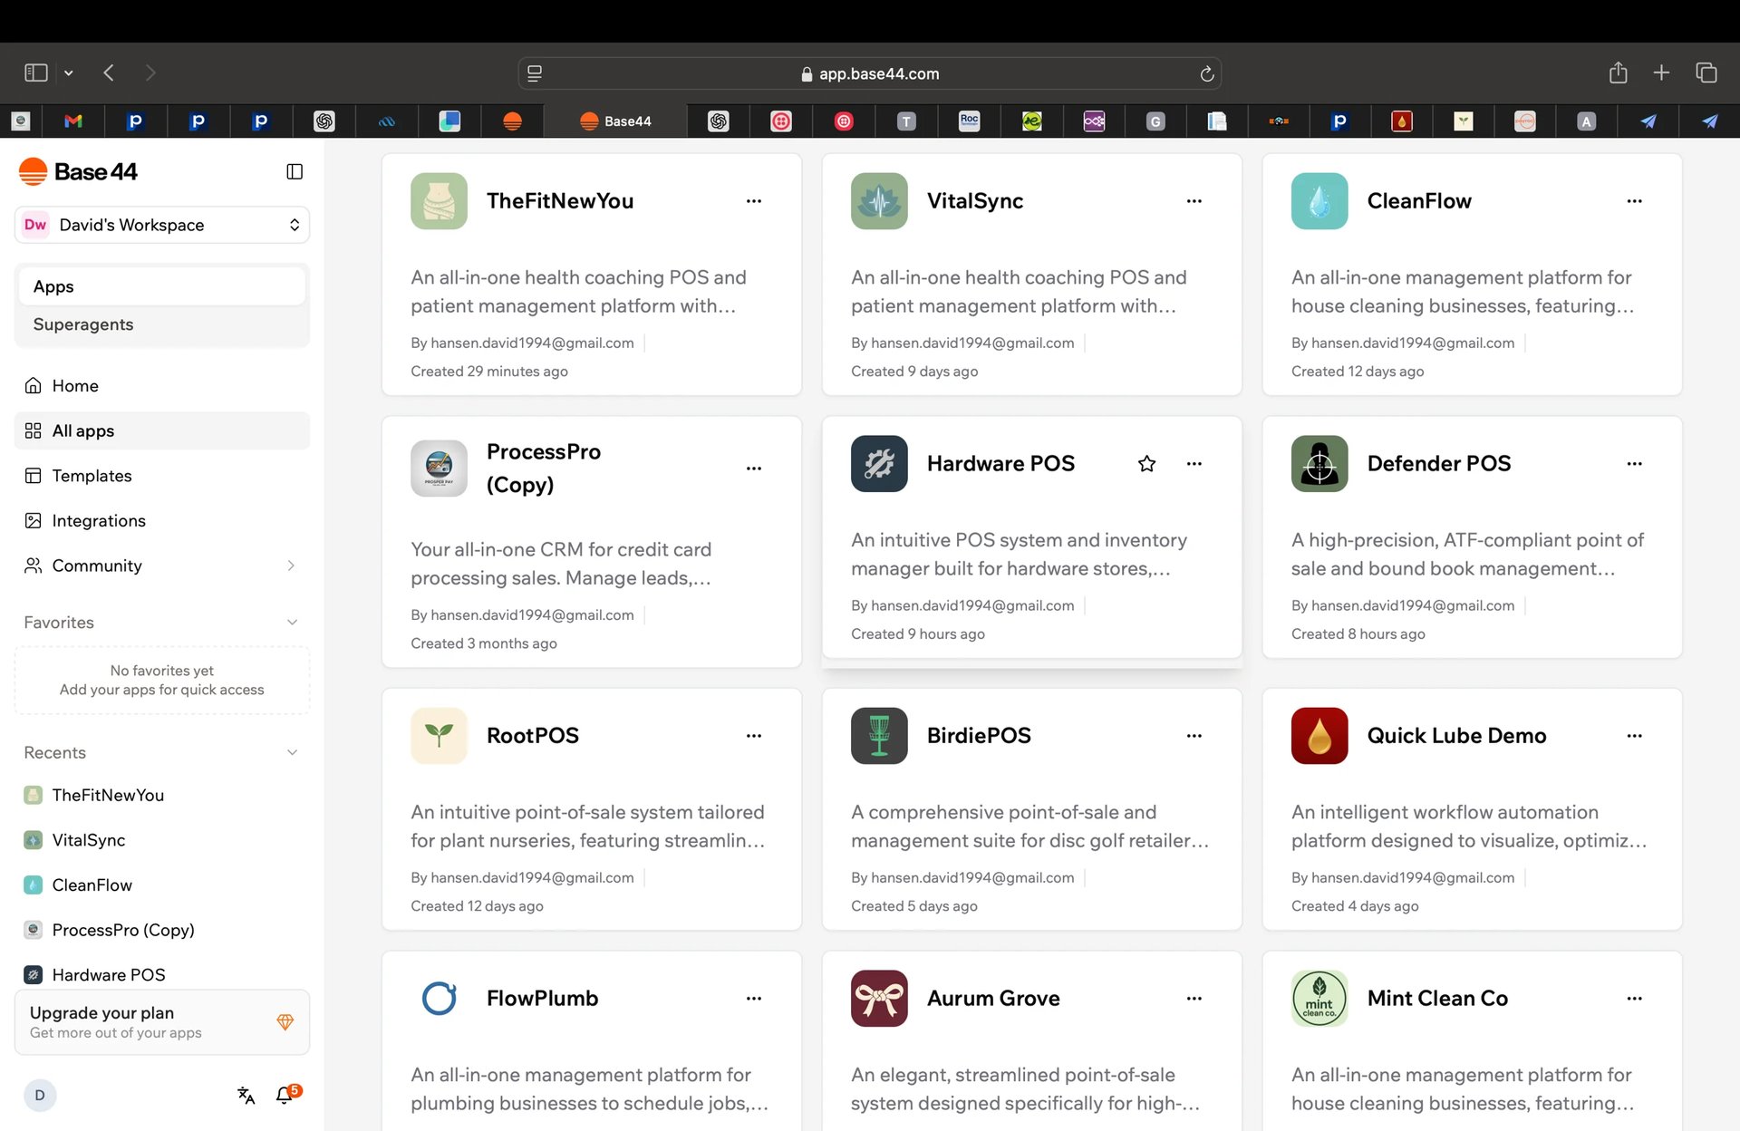Open All apps from the sidebar
Viewport: 1740px width, 1131px height.
pos(34,430)
